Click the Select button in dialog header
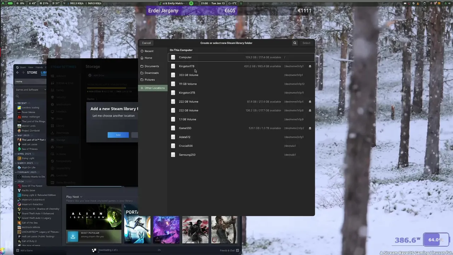 [306, 43]
